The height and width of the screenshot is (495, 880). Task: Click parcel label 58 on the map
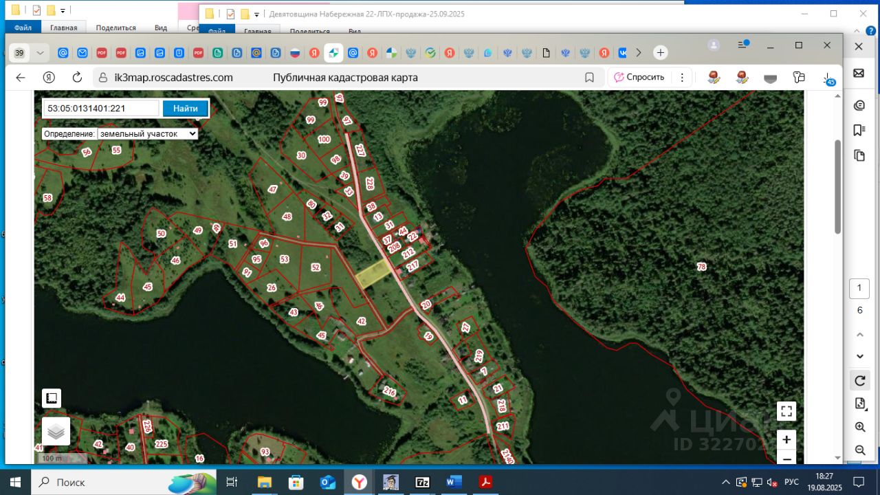47,198
